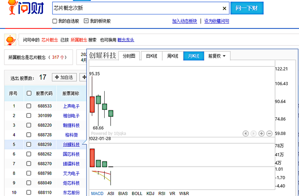Zoom out chart with minus icon
The width and height of the screenshot is (299, 196).
click(x=269, y=134)
